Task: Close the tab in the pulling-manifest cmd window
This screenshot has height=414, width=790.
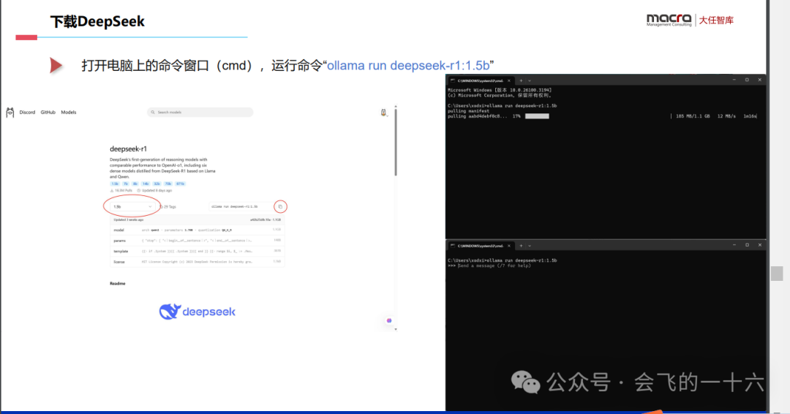Action: (x=509, y=80)
